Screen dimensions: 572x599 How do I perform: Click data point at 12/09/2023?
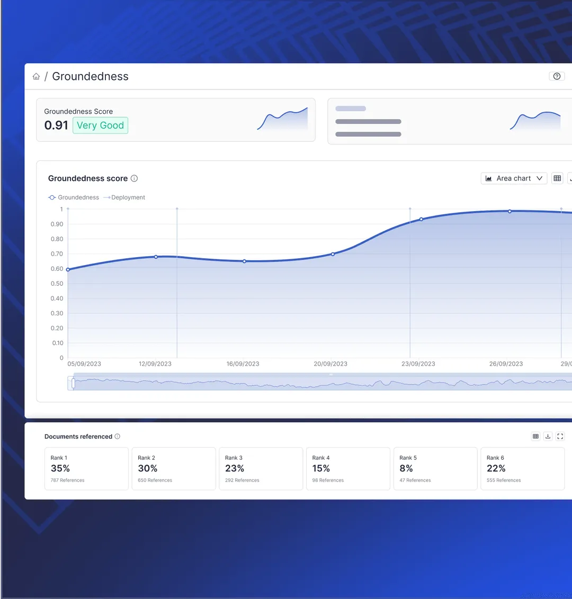[156, 257]
